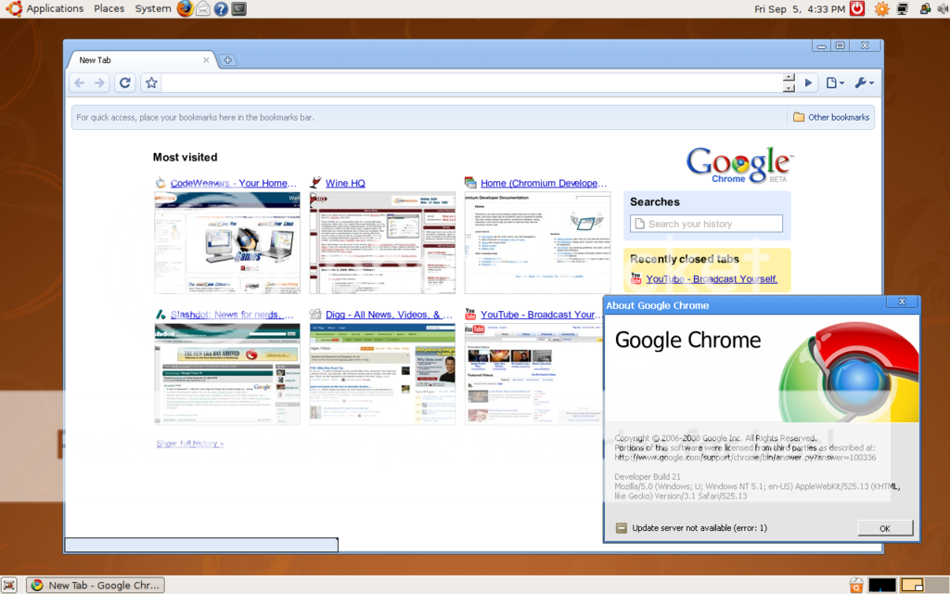Close the New Tab tab
Viewport: 950px width, 594px height.
coord(206,60)
